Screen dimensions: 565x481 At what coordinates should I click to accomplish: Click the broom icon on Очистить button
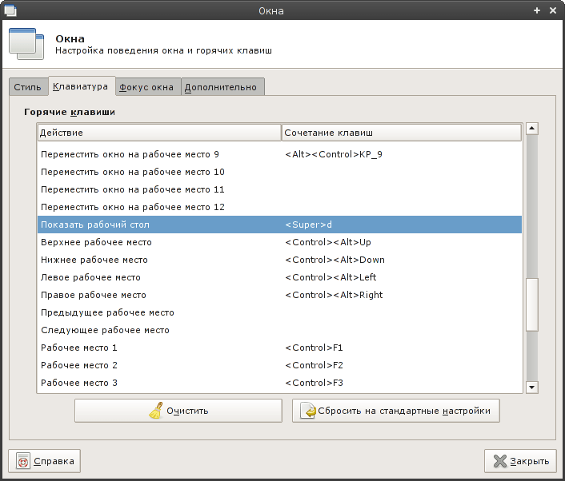[x=156, y=411]
